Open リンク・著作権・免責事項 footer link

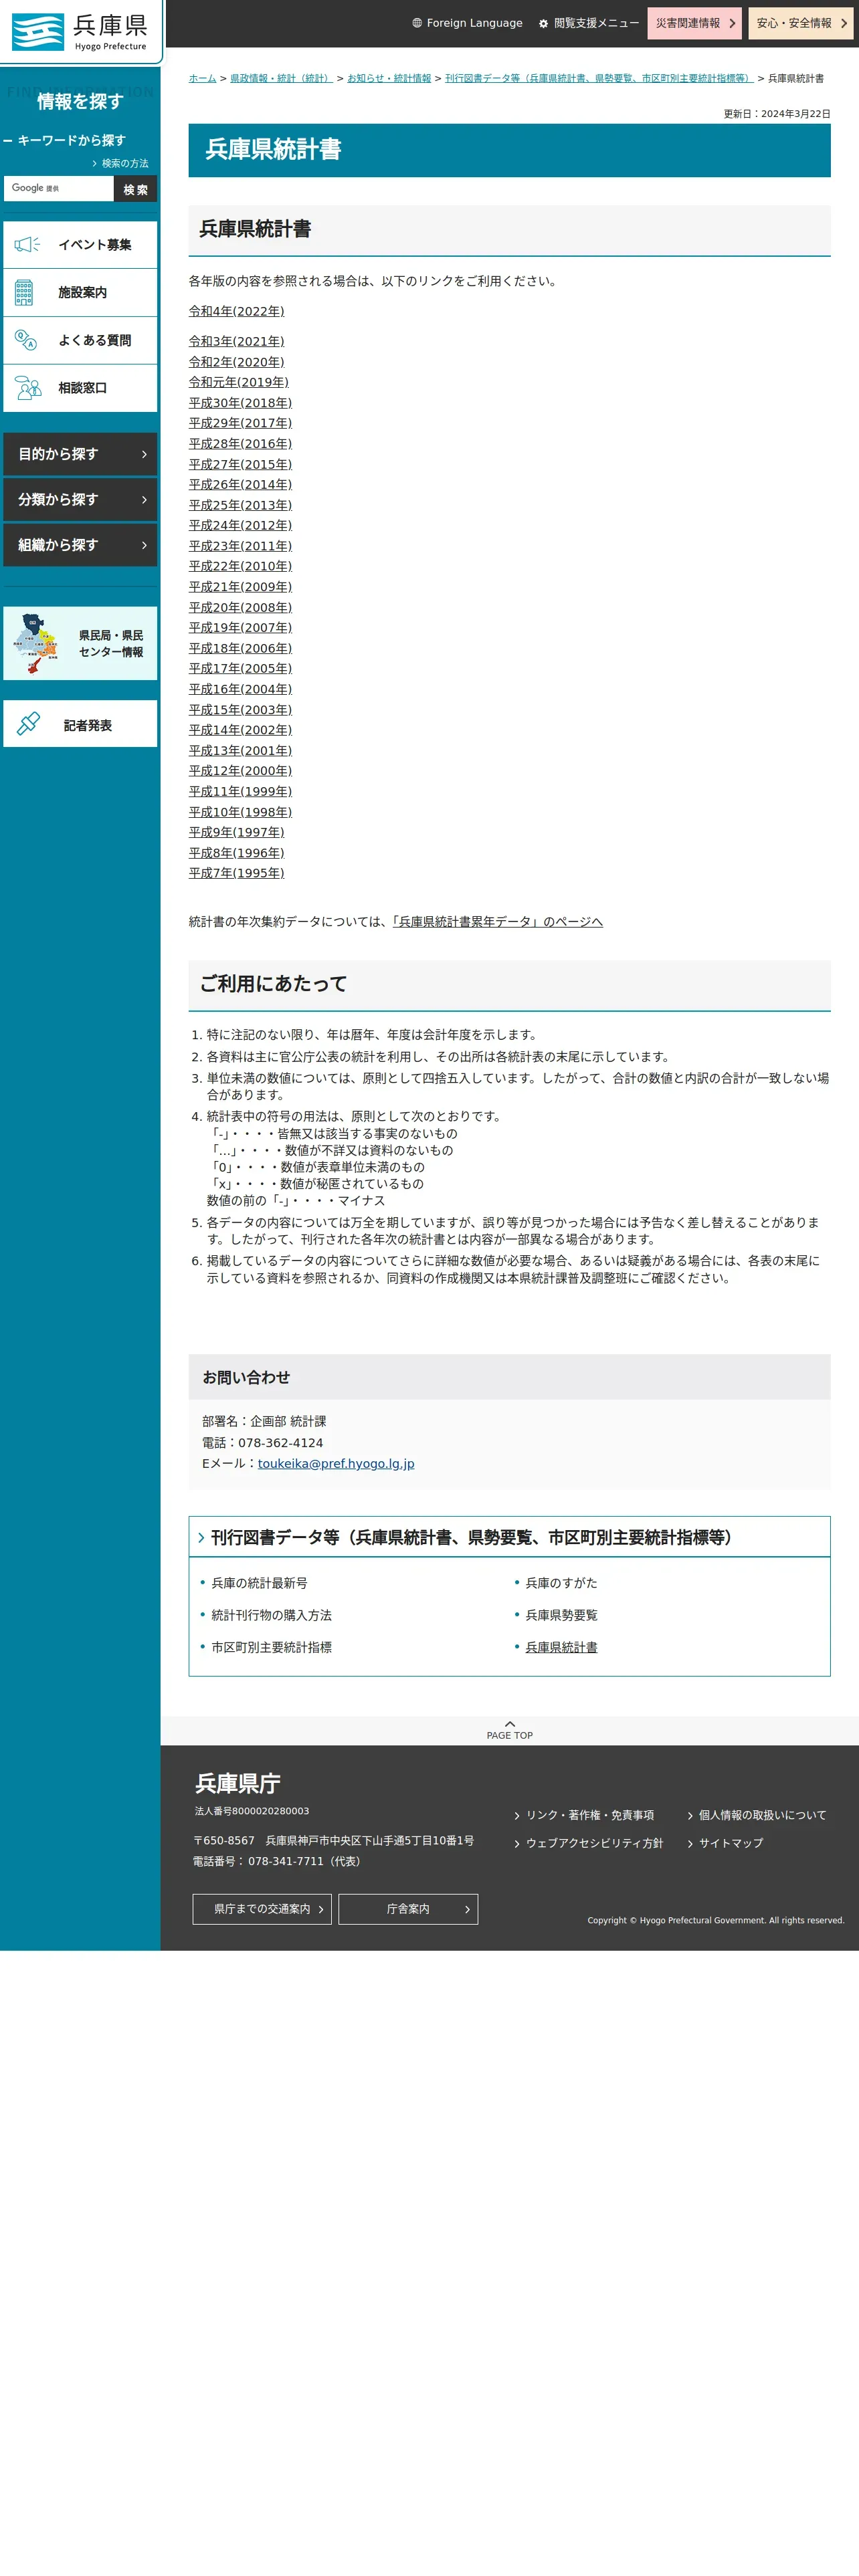pos(590,1815)
